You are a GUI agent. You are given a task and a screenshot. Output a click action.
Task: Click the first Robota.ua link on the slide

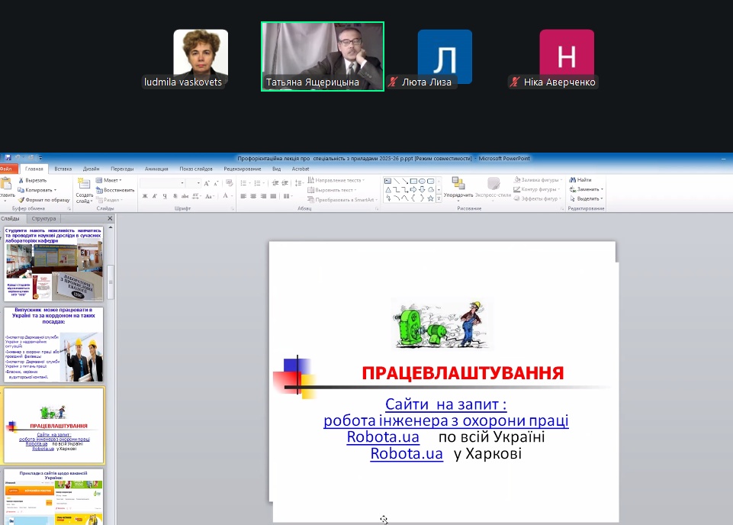382,437
